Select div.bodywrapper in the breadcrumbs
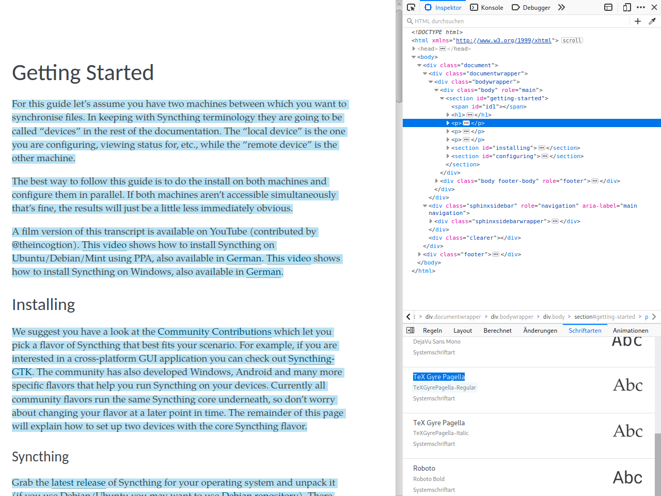This screenshot has height=496, width=661. coord(512,317)
